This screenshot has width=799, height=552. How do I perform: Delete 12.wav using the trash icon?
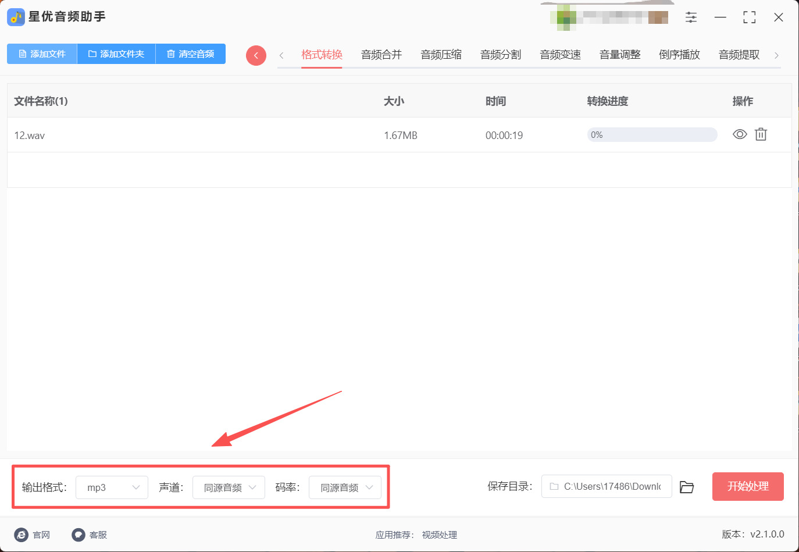[761, 134]
